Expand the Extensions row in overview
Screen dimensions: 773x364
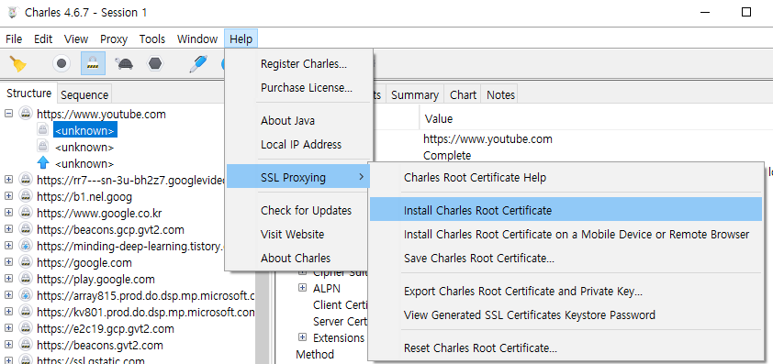click(302, 337)
